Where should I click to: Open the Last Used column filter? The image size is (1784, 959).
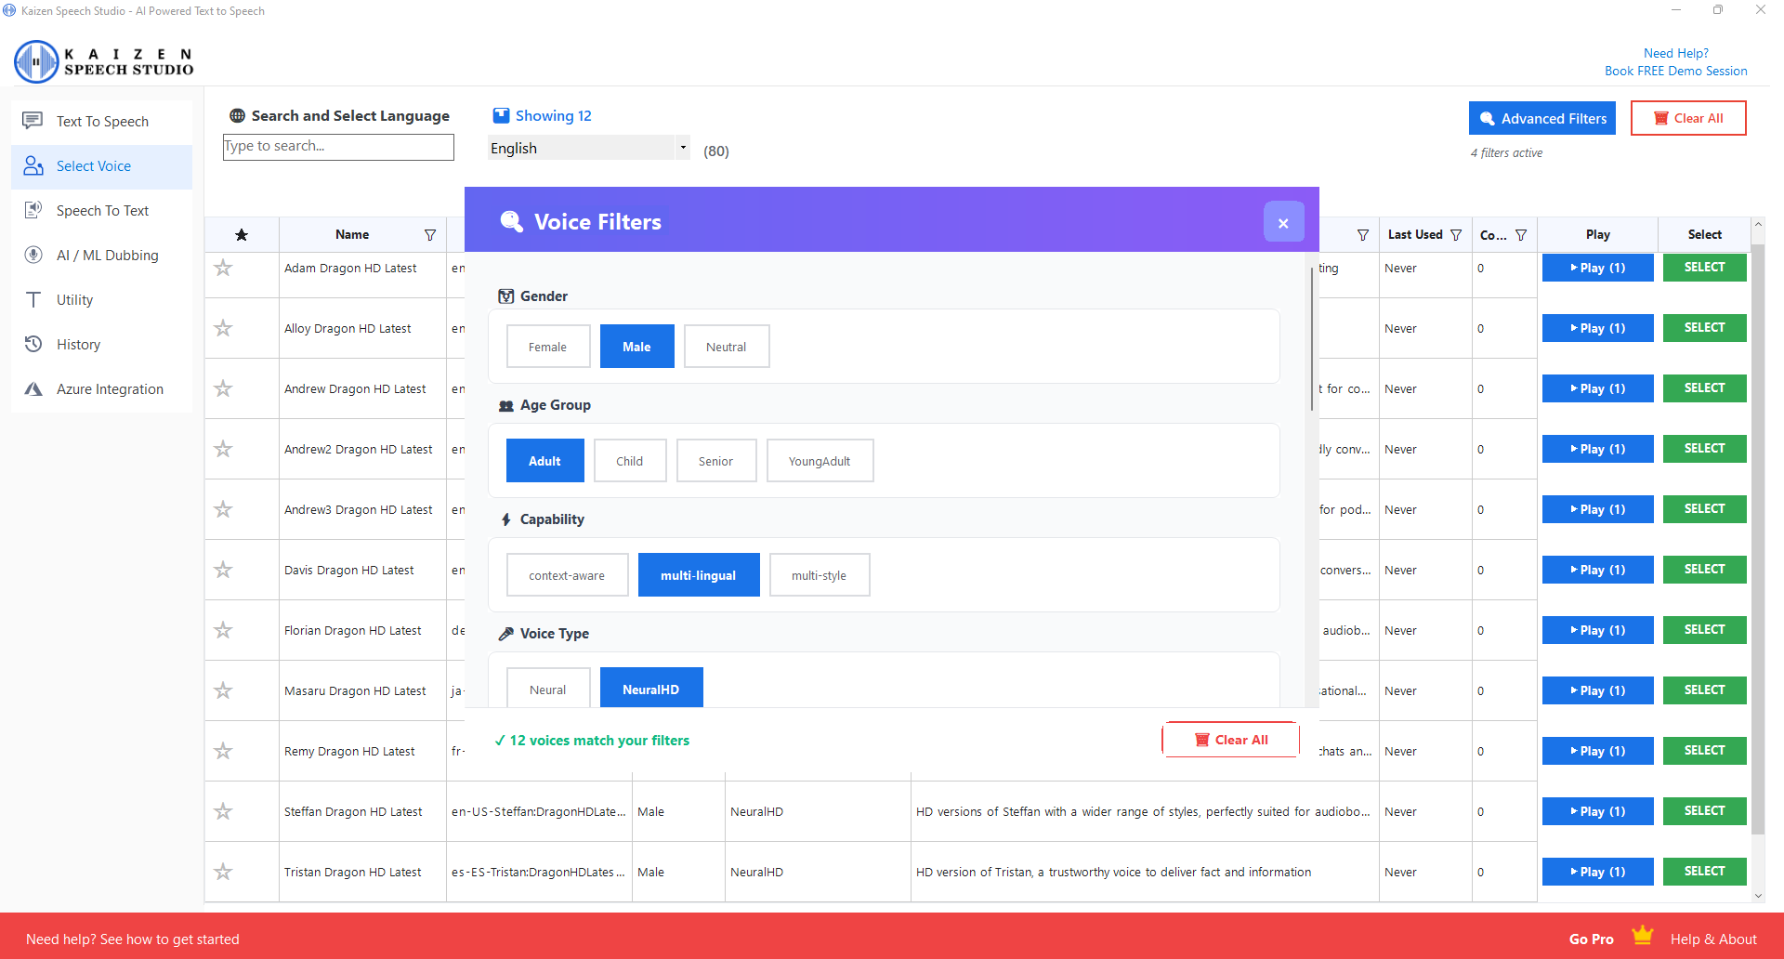1457,234
